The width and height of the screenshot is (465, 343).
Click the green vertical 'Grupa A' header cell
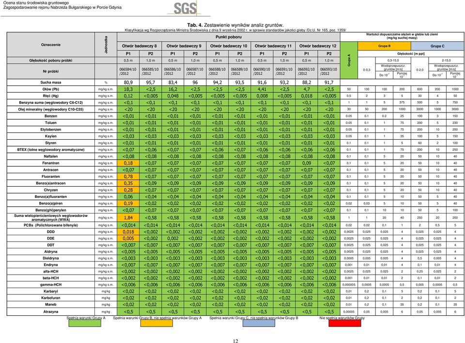click(349, 60)
